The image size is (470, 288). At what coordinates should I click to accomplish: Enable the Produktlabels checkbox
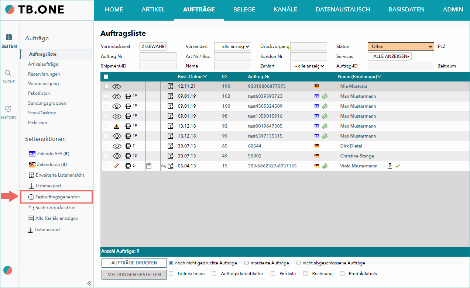click(x=342, y=274)
